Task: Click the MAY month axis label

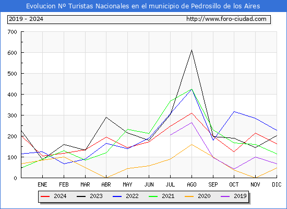Action: tap(127, 184)
